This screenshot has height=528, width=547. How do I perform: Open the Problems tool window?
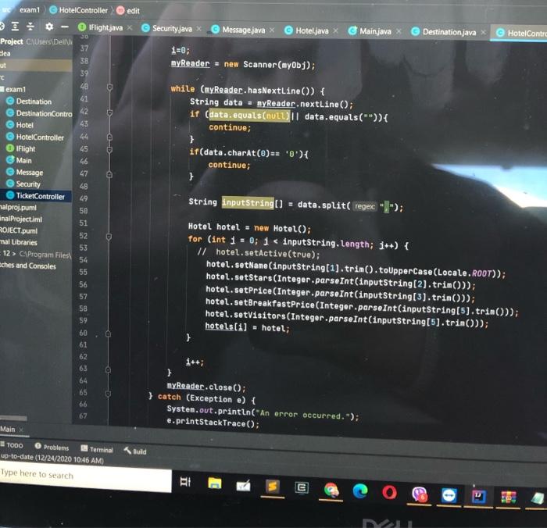52,447
